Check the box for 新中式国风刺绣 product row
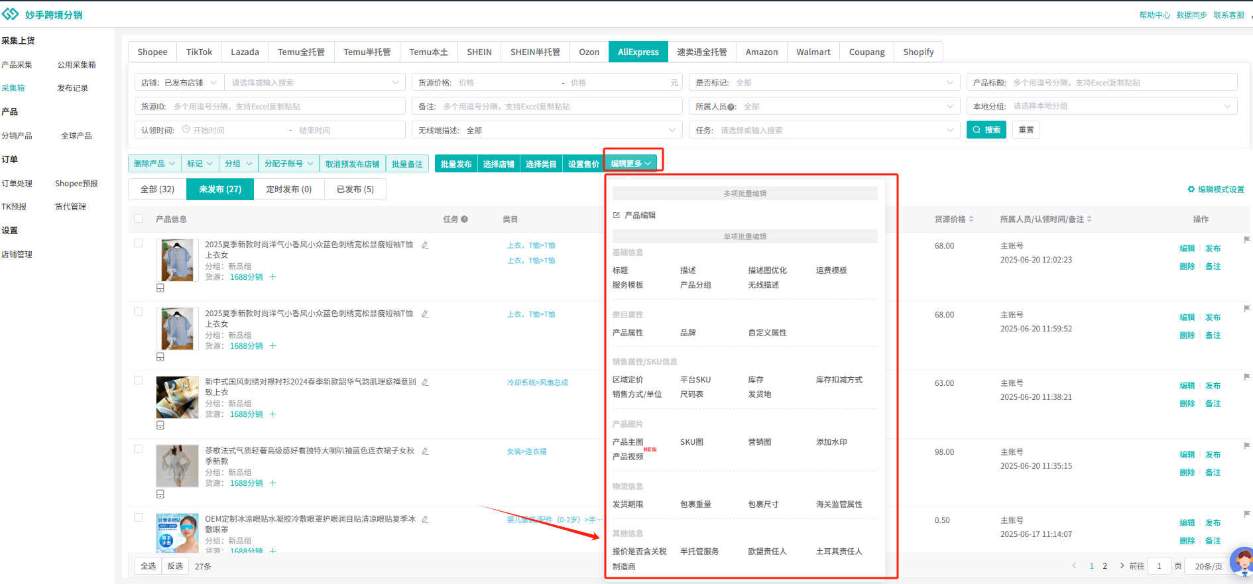The height and width of the screenshot is (584, 1253). coord(138,380)
